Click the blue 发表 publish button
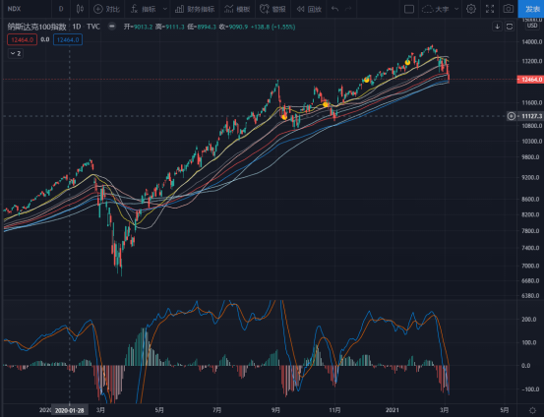Viewport: 545px width, 418px height. pyautogui.click(x=531, y=9)
